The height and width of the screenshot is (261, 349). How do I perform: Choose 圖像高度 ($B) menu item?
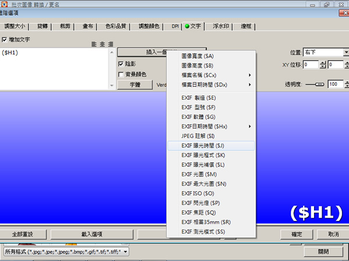coord(211,66)
